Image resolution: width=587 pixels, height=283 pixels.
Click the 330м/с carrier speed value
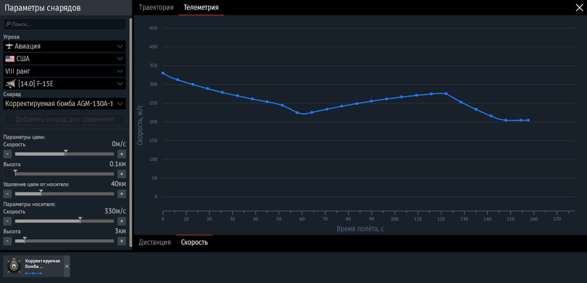coord(115,211)
